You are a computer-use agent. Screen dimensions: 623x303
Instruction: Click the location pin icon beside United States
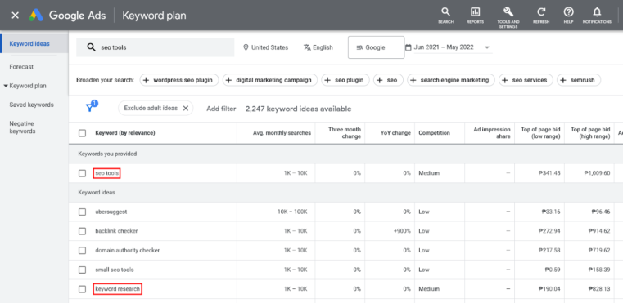[246, 47]
